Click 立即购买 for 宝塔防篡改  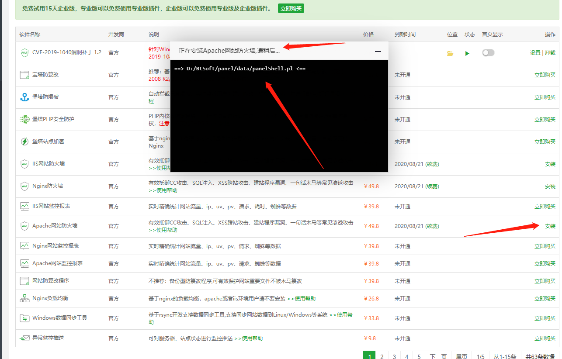tap(545, 75)
